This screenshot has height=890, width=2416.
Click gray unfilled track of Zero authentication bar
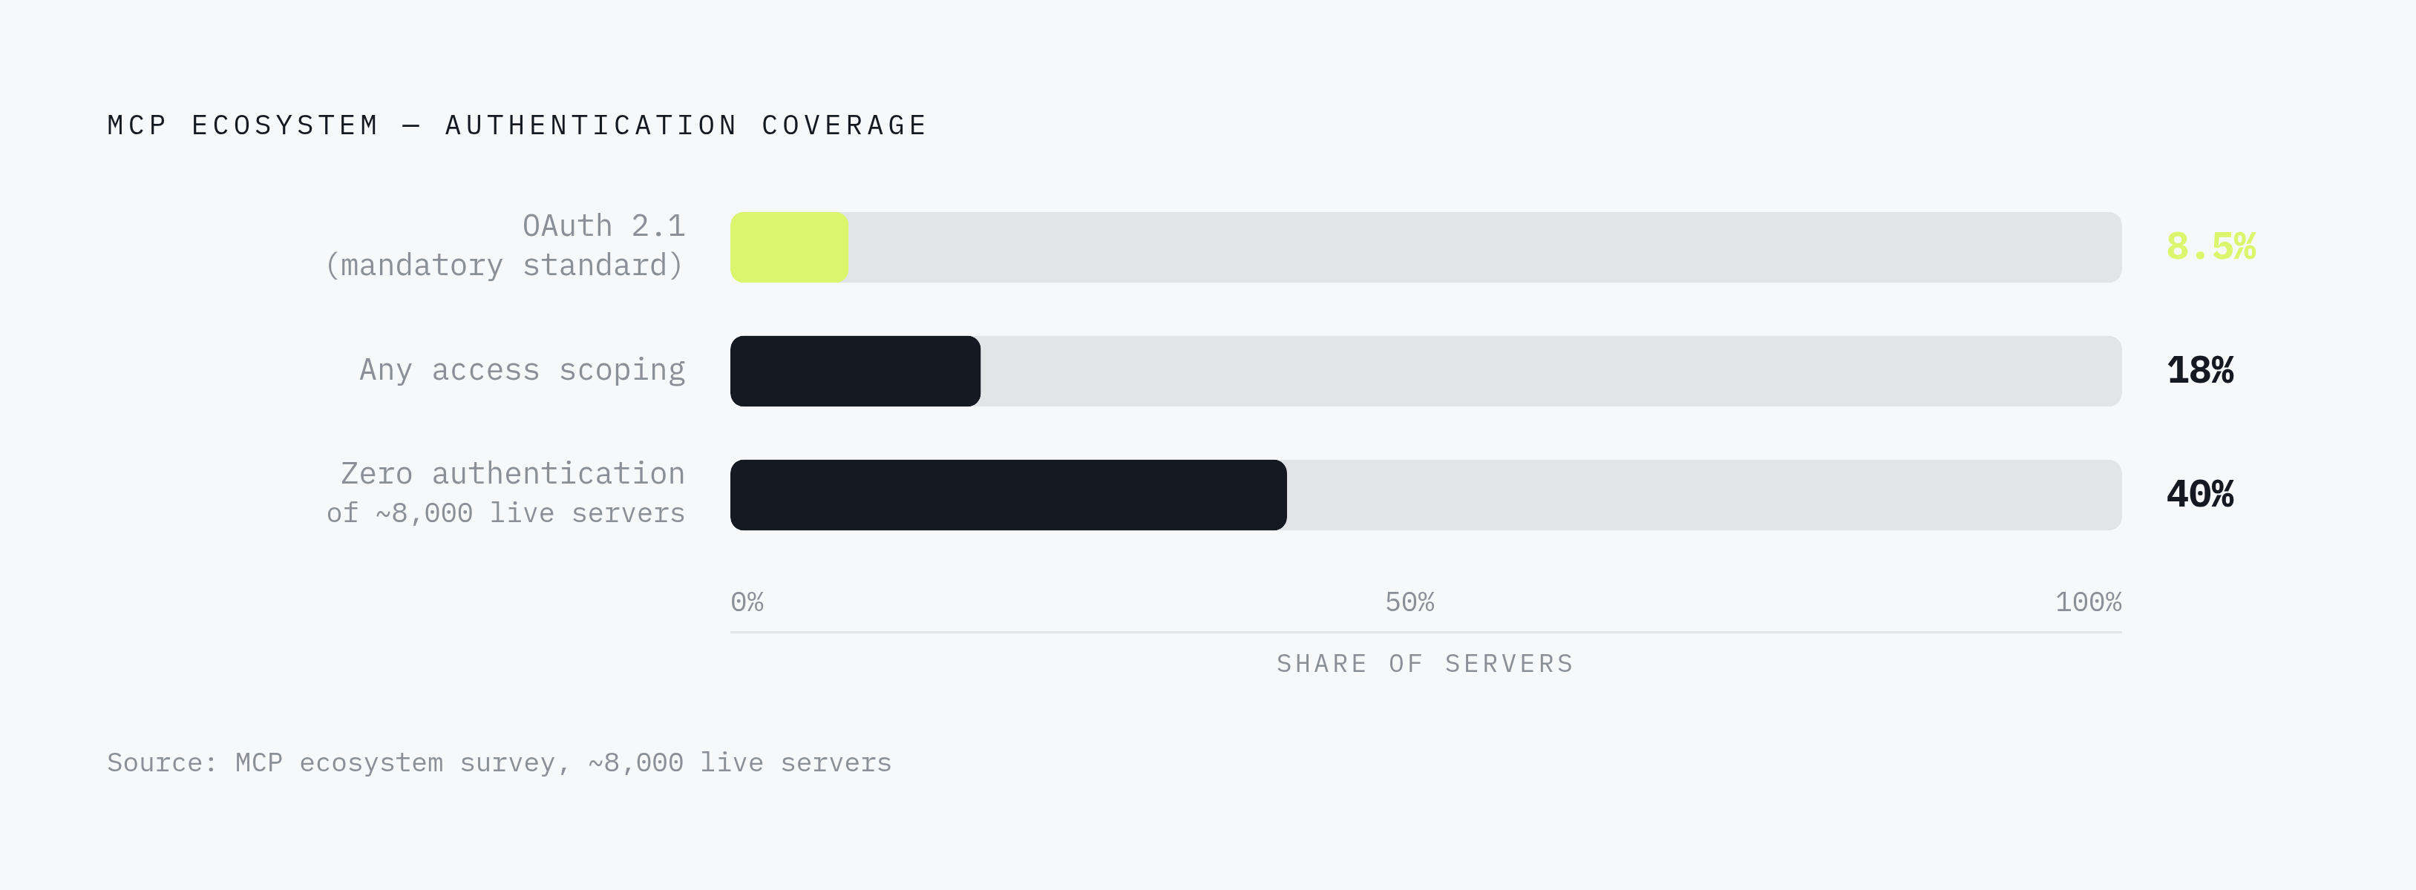[x=1704, y=495]
